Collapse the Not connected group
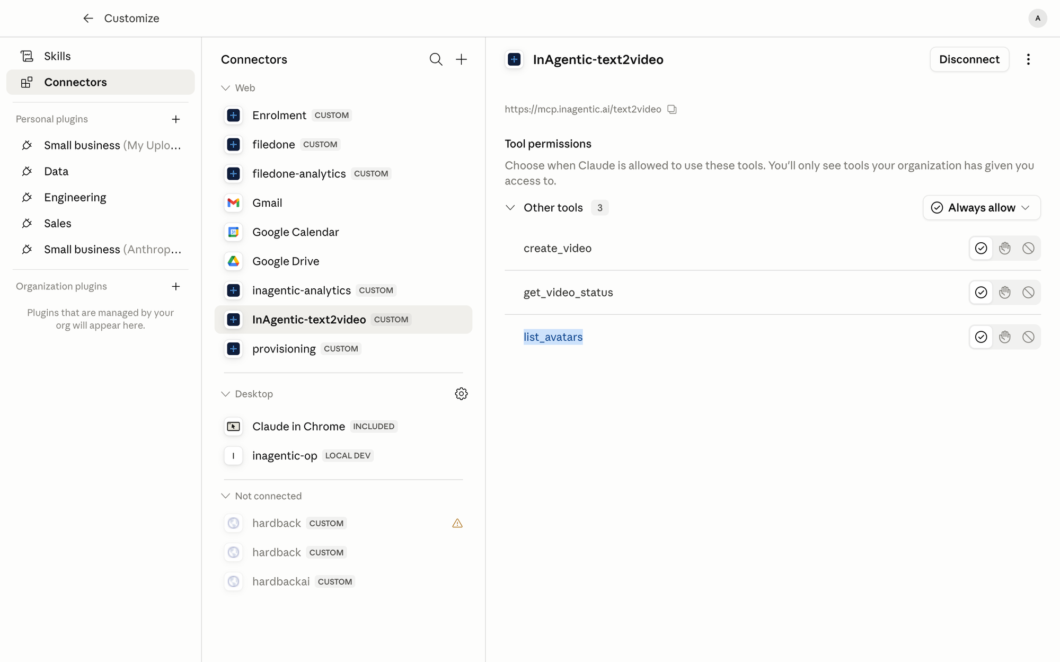The height and width of the screenshot is (662, 1060). coord(225,496)
